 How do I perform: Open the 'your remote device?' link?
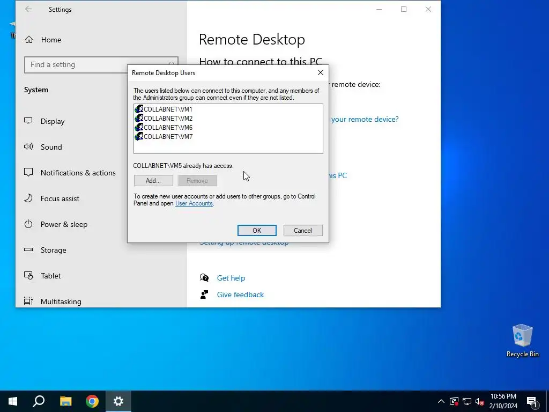(365, 120)
